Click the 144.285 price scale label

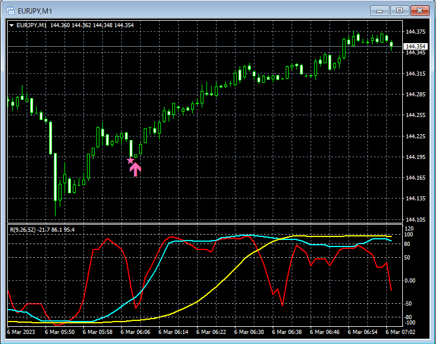click(x=415, y=95)
